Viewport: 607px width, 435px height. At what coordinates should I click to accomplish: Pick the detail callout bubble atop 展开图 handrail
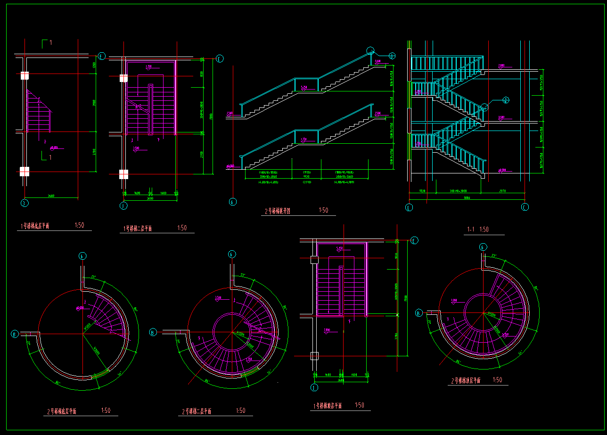[x=370, y=50]
